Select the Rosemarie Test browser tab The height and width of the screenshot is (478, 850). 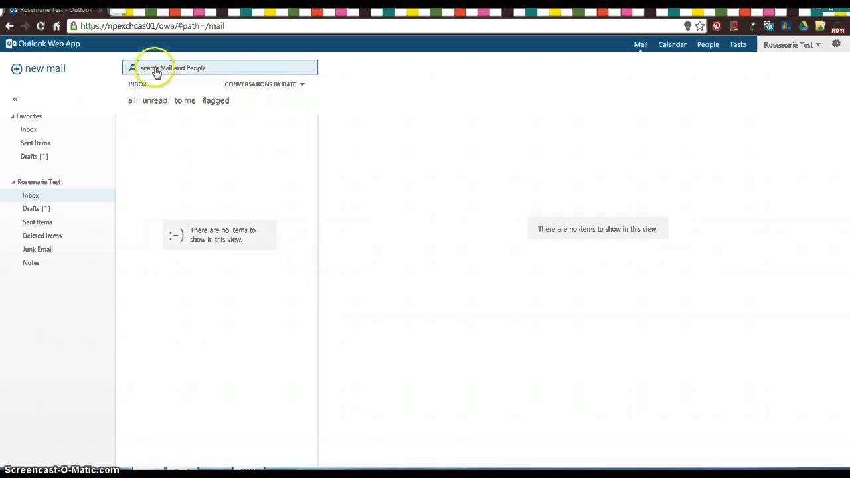pyautogui.click(x=56, y=10)
